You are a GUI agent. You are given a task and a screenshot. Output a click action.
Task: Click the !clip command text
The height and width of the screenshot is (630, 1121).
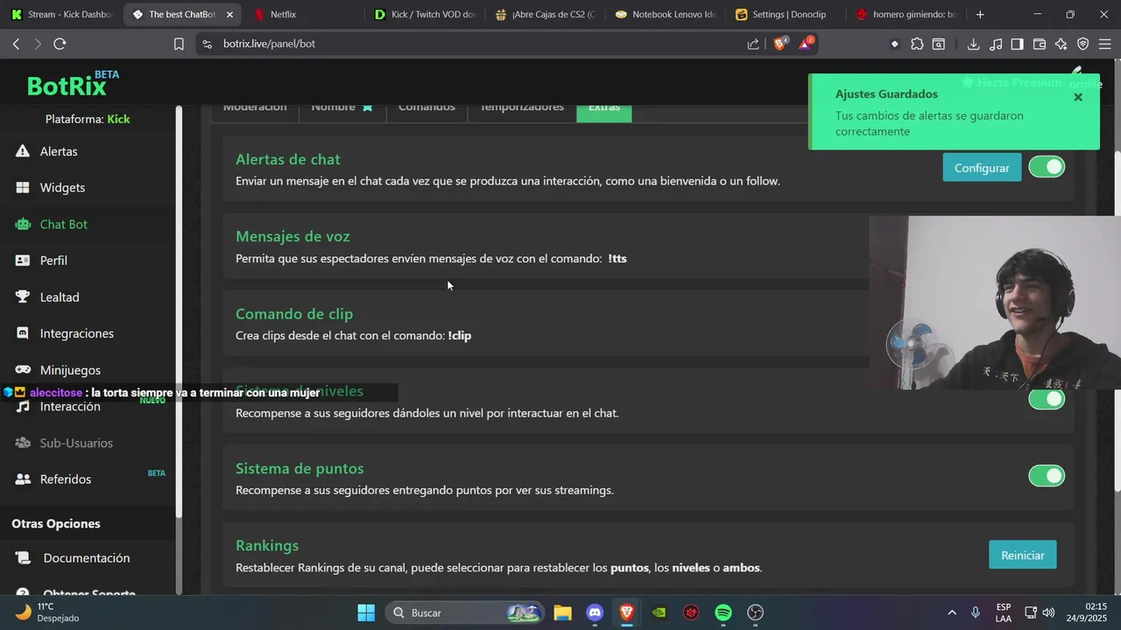(460, 336)
